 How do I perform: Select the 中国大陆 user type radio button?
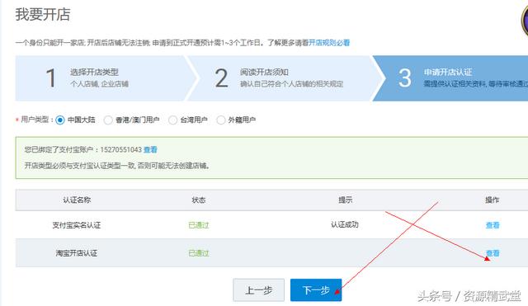click(x=60, y=120)
